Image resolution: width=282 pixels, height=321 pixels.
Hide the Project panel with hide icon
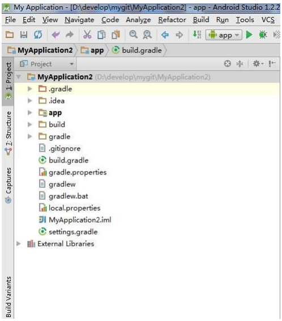[272, 63]
